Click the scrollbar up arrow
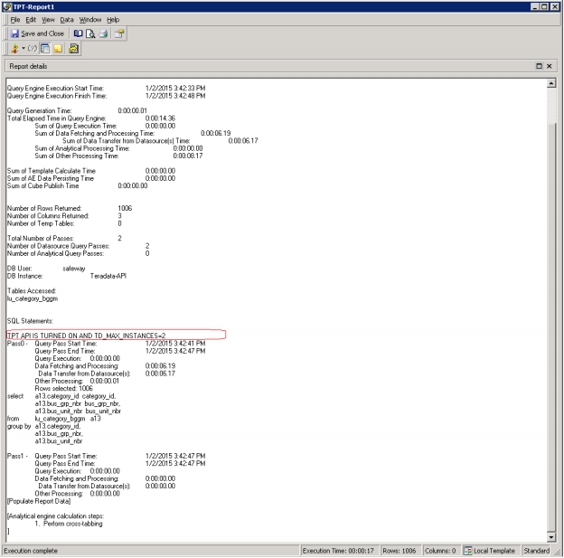Image resolution: width=564 pixels, height=558 pixels. pyautogui.click(x=551, y=83)
